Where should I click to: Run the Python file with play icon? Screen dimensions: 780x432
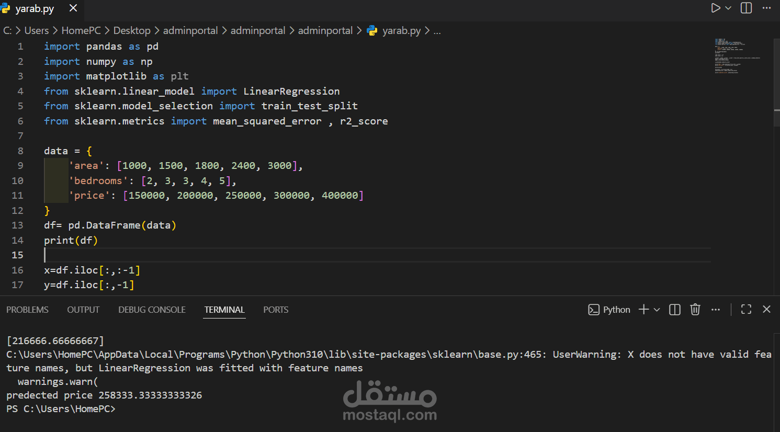click(x=716, y=8)
